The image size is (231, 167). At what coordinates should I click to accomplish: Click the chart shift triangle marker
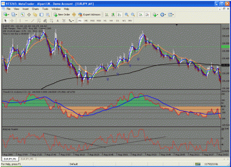177,25
